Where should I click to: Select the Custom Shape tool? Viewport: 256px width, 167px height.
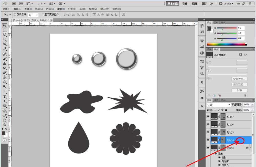pos(5,106)
